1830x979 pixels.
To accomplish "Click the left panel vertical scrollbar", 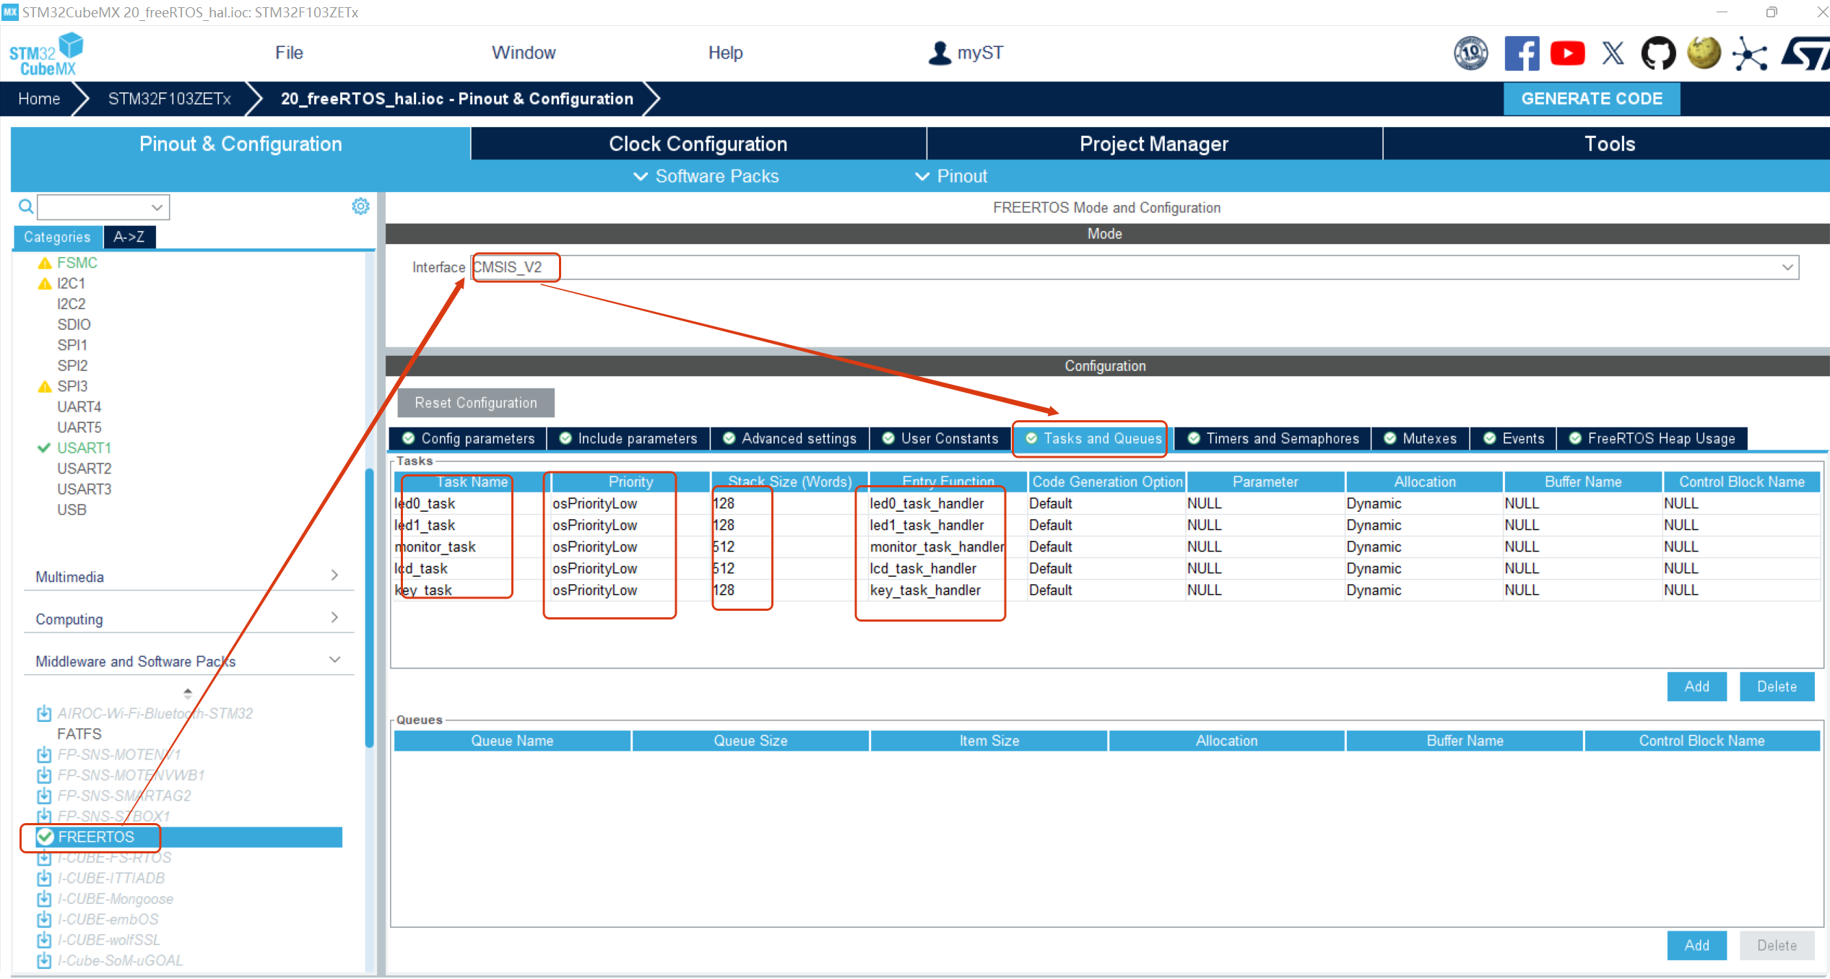I will click(x=369, y=606).
